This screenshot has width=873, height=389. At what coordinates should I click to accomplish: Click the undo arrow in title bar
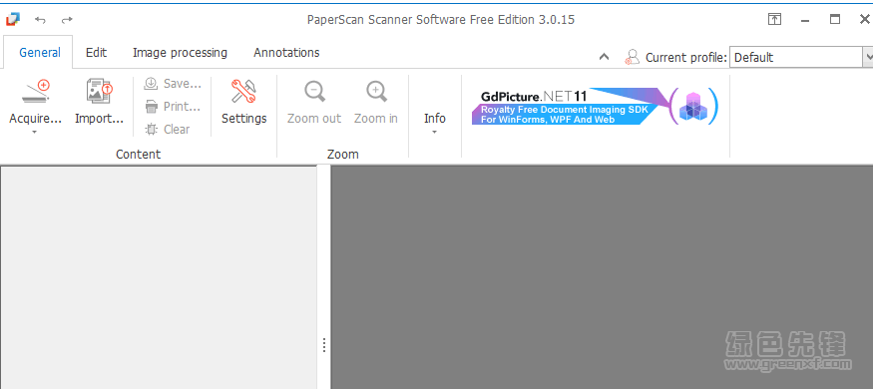(40, 20)
